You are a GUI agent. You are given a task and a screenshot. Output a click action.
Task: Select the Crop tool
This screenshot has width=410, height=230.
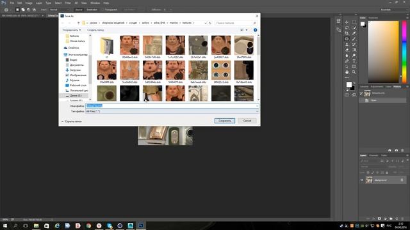pyautogui.click(x=347, y=33)
